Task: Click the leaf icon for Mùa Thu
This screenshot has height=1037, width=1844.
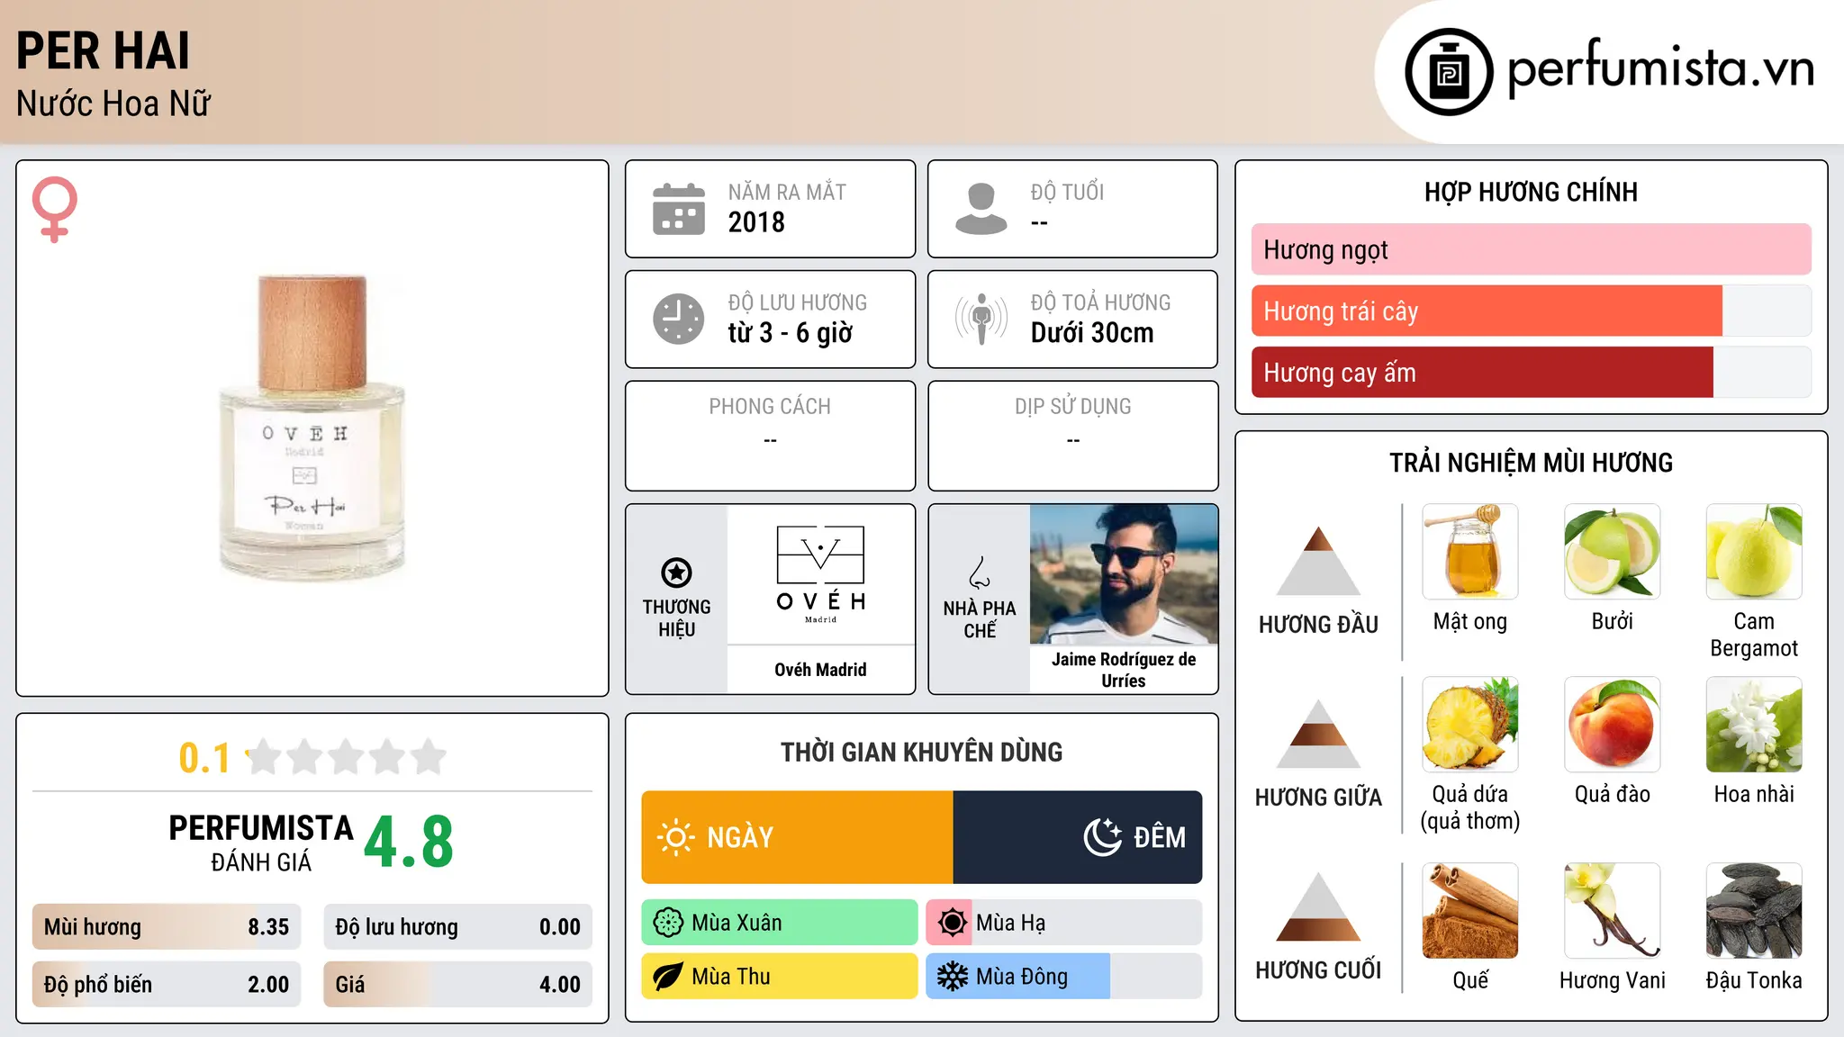Action: coord(668,977)
